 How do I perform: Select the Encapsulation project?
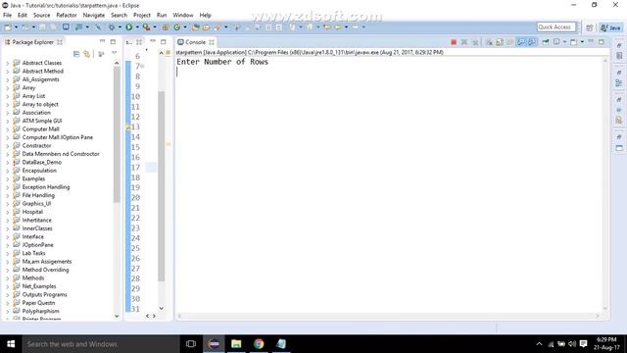click(x=39, y=171)
